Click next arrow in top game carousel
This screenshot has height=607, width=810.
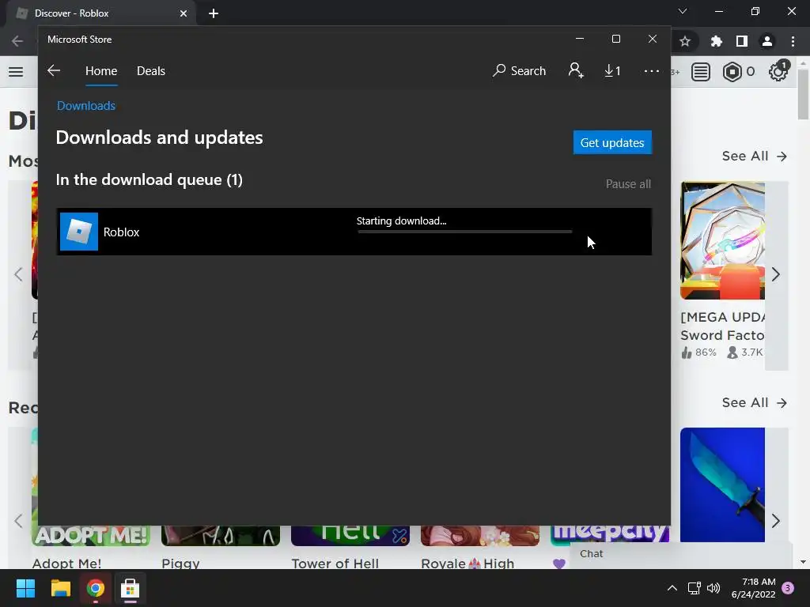(776, 274)
